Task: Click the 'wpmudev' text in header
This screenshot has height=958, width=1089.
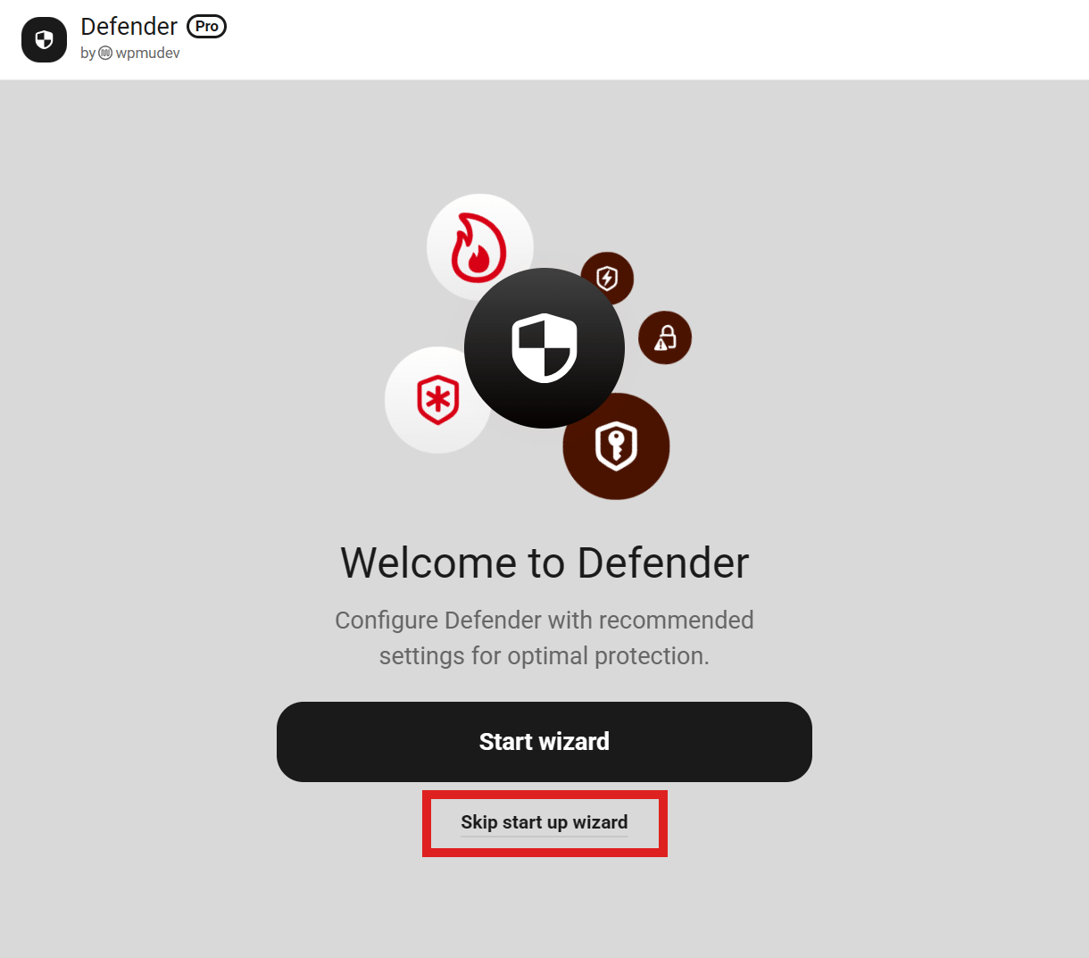Action: coord(148,54)
